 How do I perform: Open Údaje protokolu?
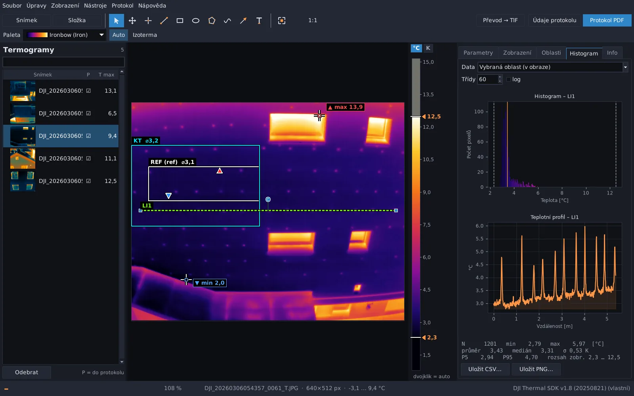point(554,20)
